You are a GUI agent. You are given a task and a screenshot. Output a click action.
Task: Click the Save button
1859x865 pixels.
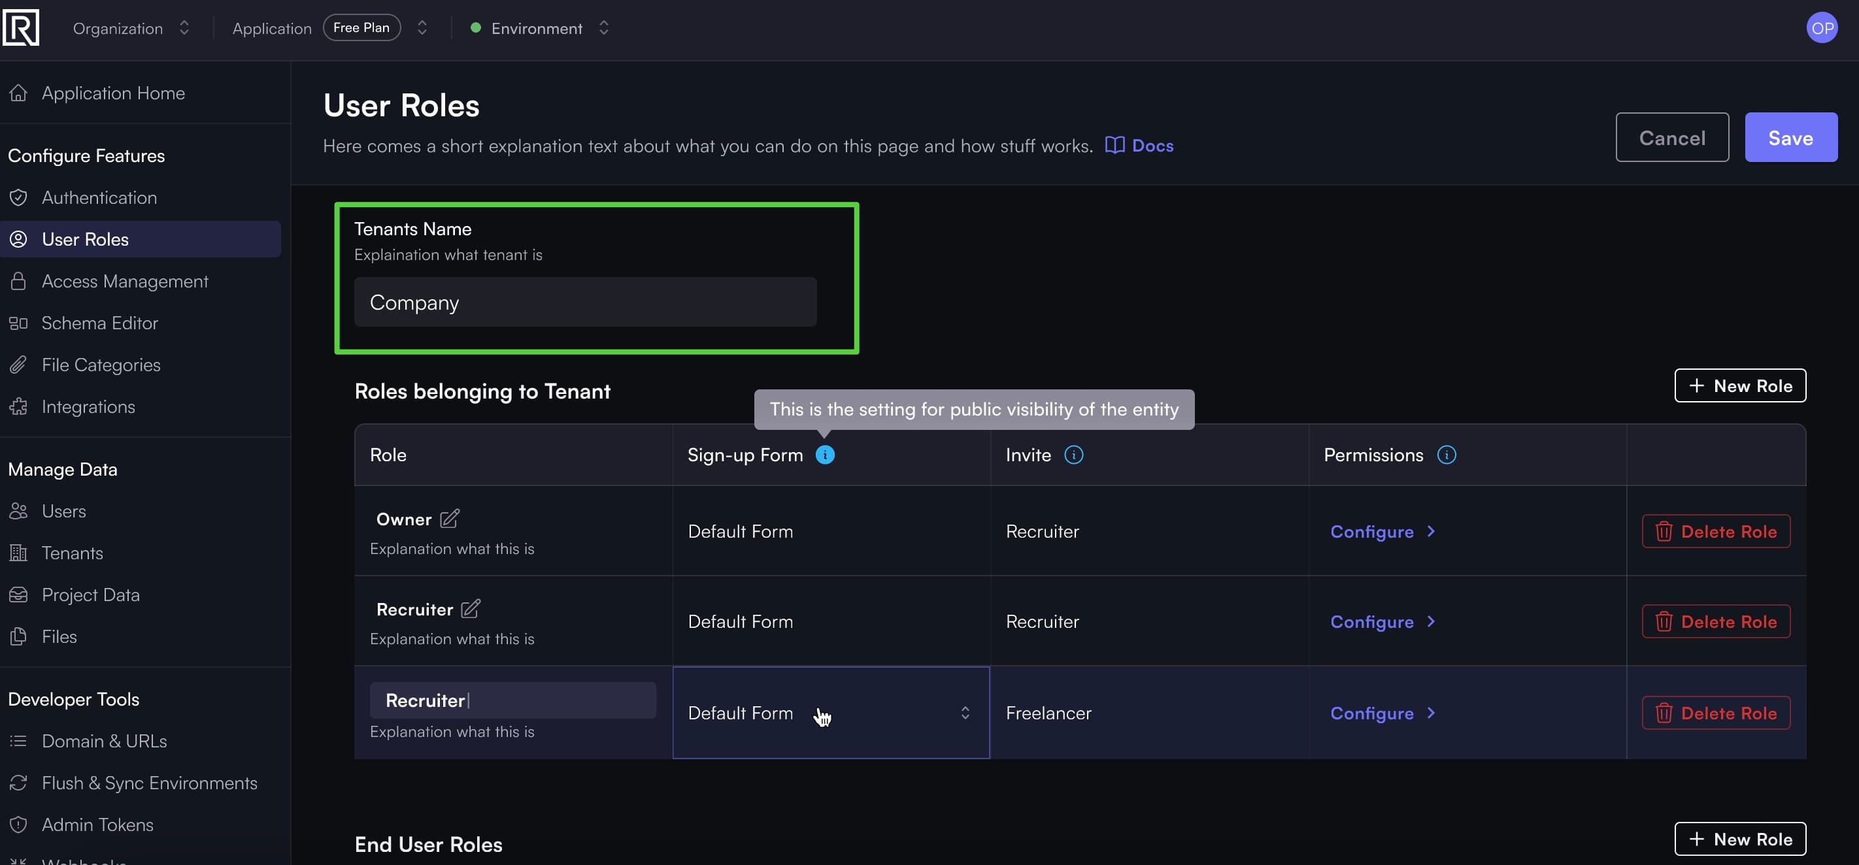point(1790,137)
